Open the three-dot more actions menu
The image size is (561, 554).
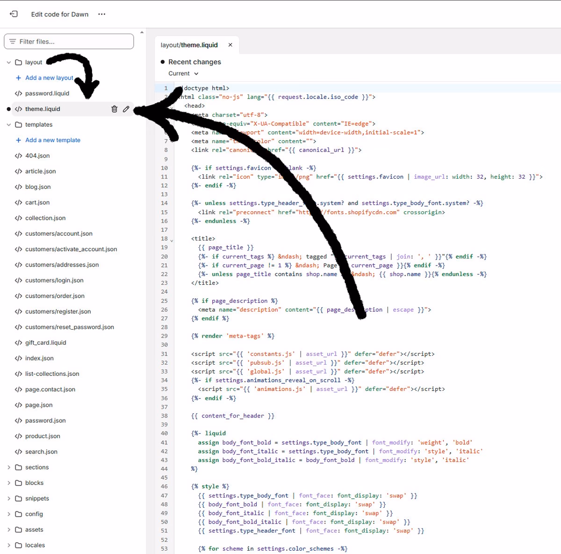[x=101, y=14]
